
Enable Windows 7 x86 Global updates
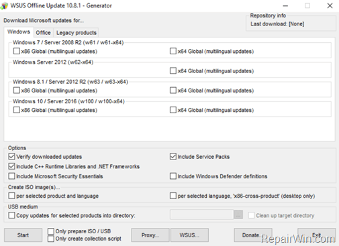click(x=16, y=51)
